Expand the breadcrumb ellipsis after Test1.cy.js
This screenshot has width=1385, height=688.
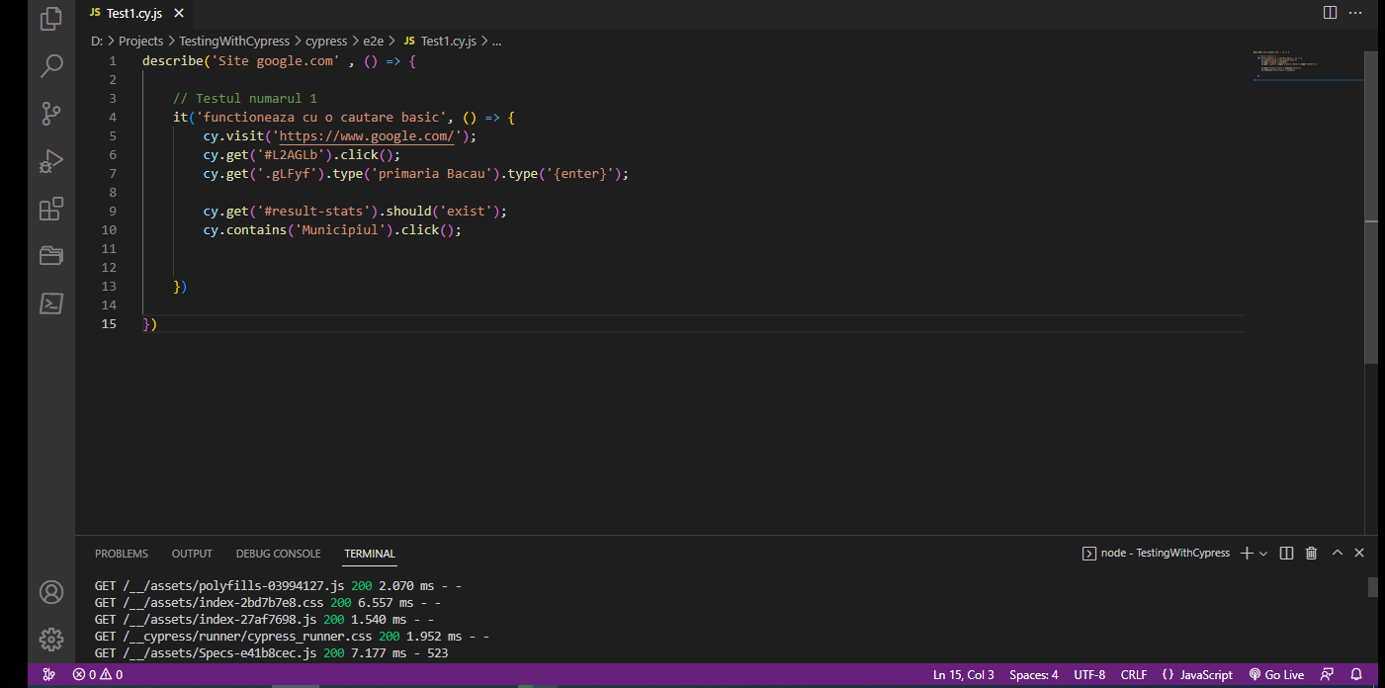point(497,41)
